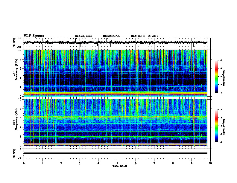237x183 pixels.
Task: Click time-axis tick label "2"
Action: (61, 163)
